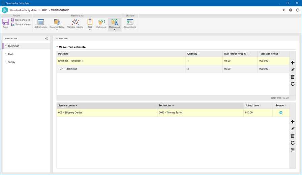Collapse the ribbon with double chevron
The width and height of the screenshot is (302, 175).
tap(283, 10)
